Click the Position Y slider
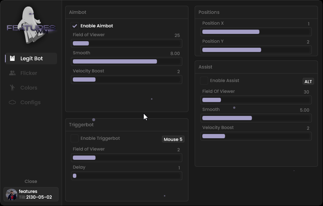This screenshot has width=323, height=206. coord(256,50)
